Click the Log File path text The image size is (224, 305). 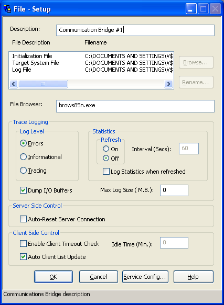[x=129, y=70]
